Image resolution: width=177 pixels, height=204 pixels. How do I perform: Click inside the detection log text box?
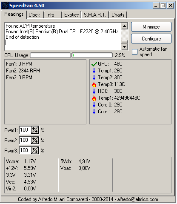click(x=63, y=36)
